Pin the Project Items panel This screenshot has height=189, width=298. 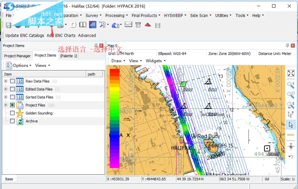[96, 45]
